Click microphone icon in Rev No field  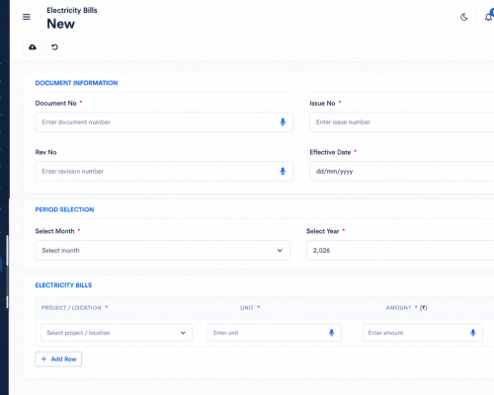(x=283, y=171)
